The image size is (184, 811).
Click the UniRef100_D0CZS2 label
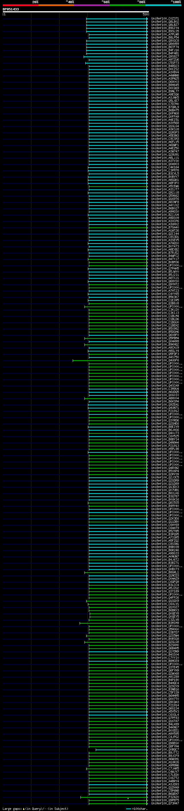point(165,69)
